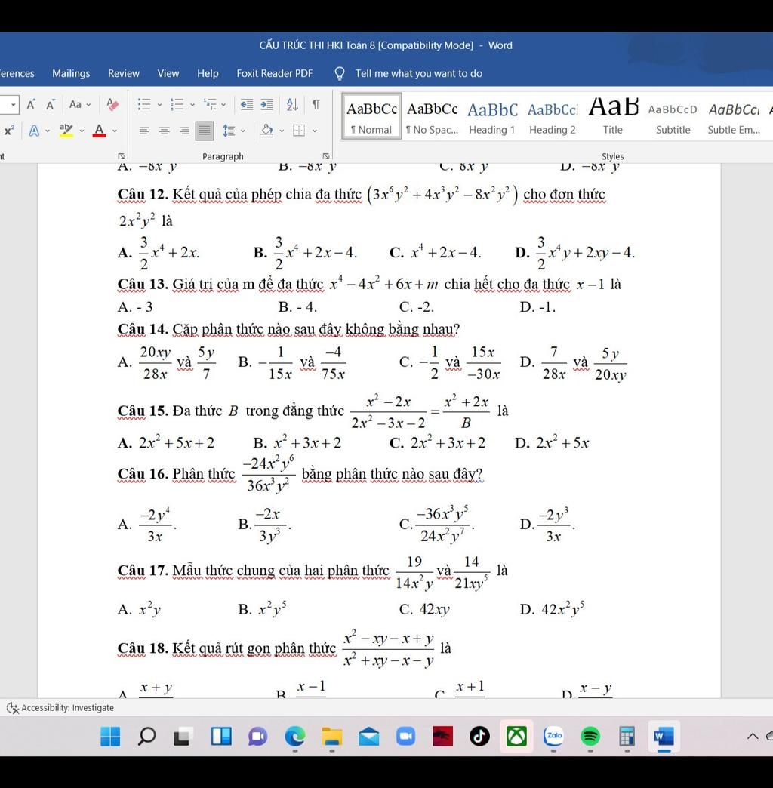Increase font size with Grow Font icon
Image resolution: width=773 pixels, height=788 pixels.
31,104
